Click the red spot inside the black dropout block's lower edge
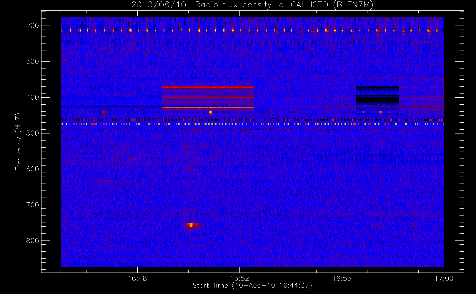This screenshot has width=476, height=294. (380, 112)
